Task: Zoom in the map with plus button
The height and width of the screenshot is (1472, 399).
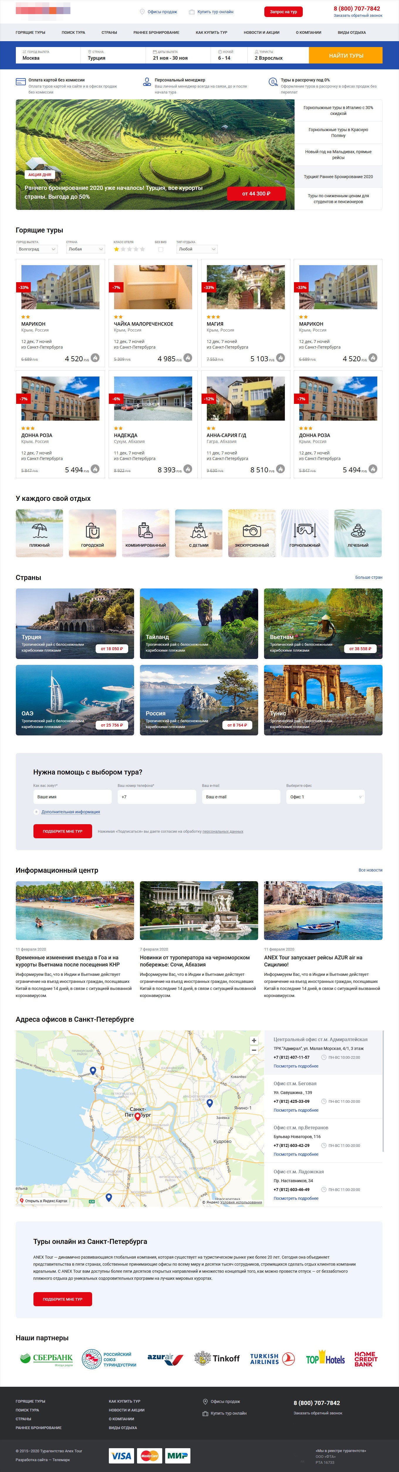Action: click(254, 1041)
